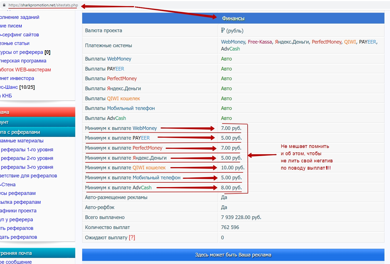Viewport: 390px width, 264px height.
Task: Open the рефералы 2-го уровня link
Action: click(x=27, y=158)
